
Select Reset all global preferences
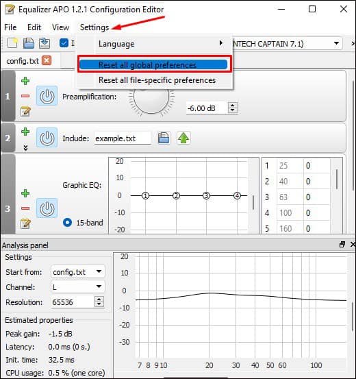(x=153, y=65)
